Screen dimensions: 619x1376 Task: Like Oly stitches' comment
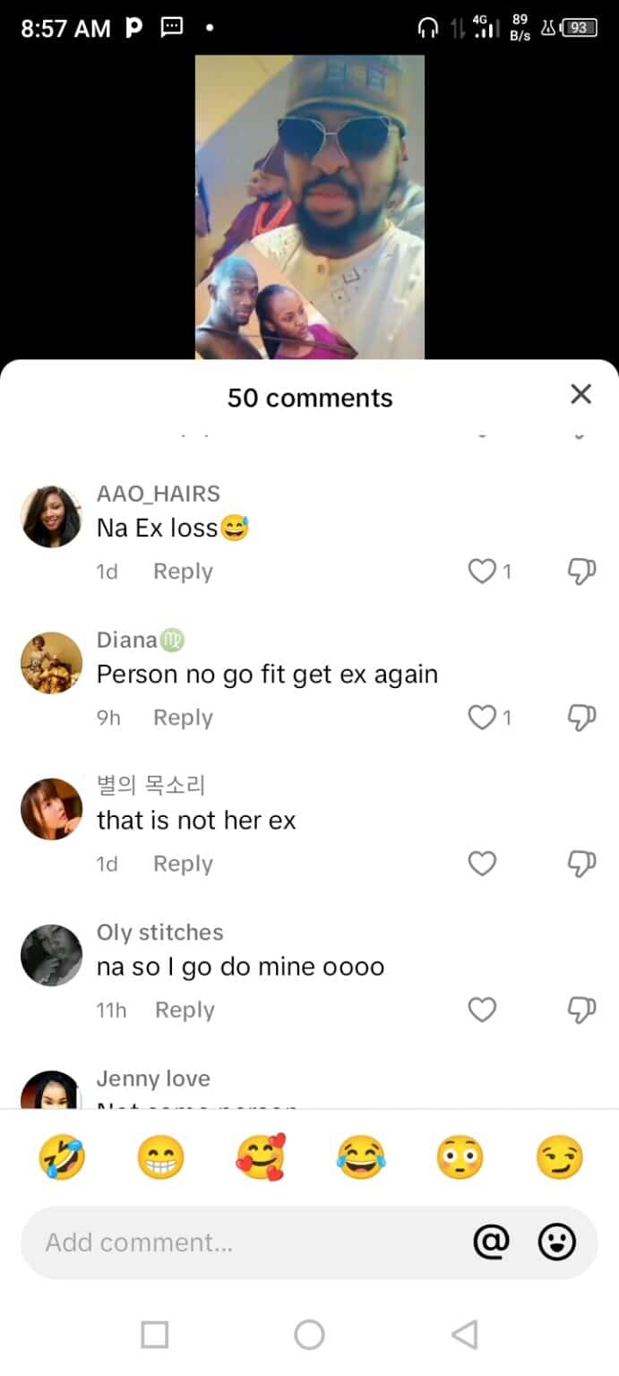(x=482, y=1010)
